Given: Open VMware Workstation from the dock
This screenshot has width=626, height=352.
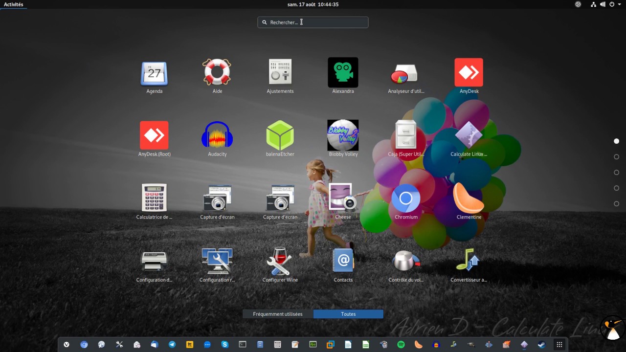Looking at the screenshot, I should 331,345.
